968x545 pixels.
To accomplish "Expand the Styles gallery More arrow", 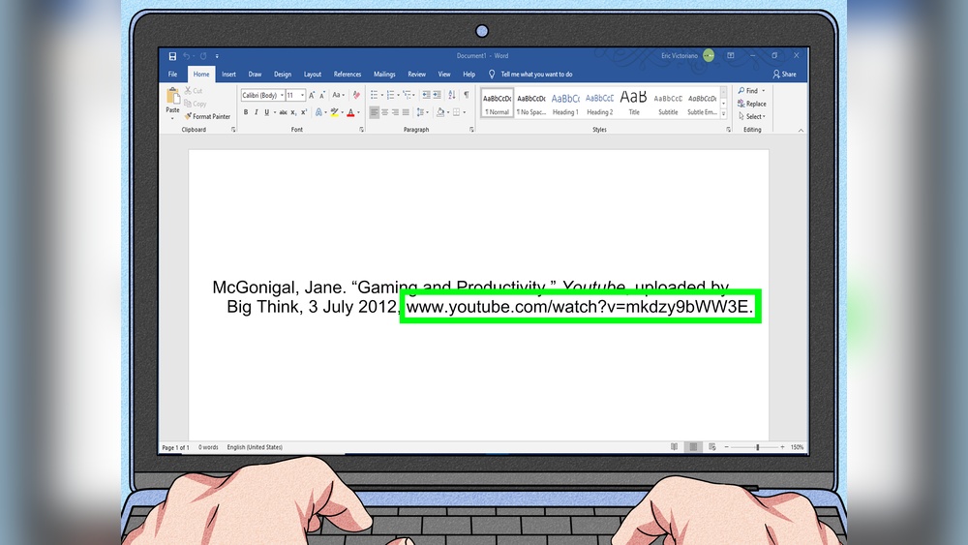I will coord(723,113).
